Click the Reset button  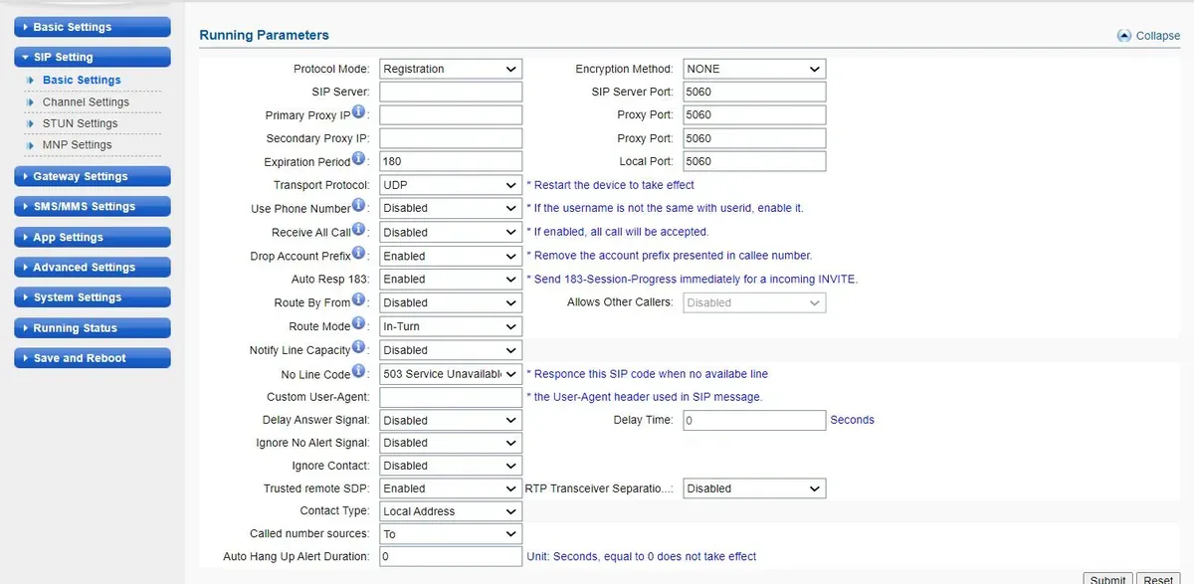click(1157, 580)
